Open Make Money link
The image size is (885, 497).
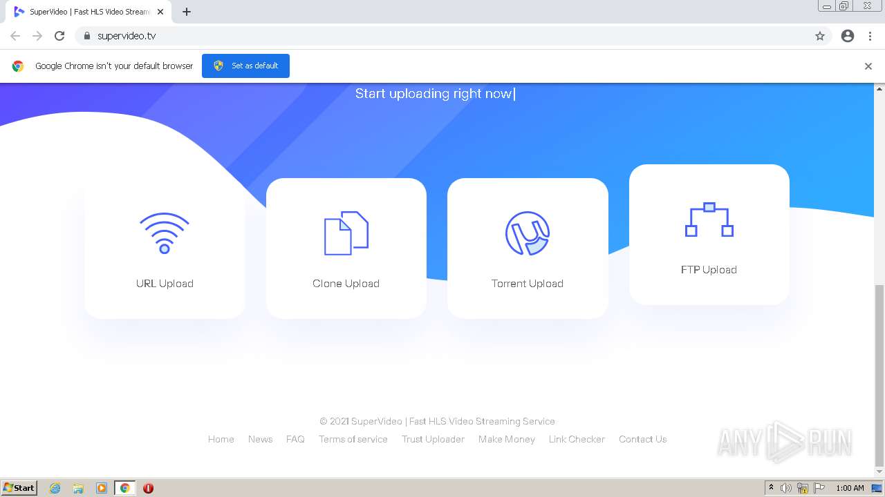pos(507,439)
